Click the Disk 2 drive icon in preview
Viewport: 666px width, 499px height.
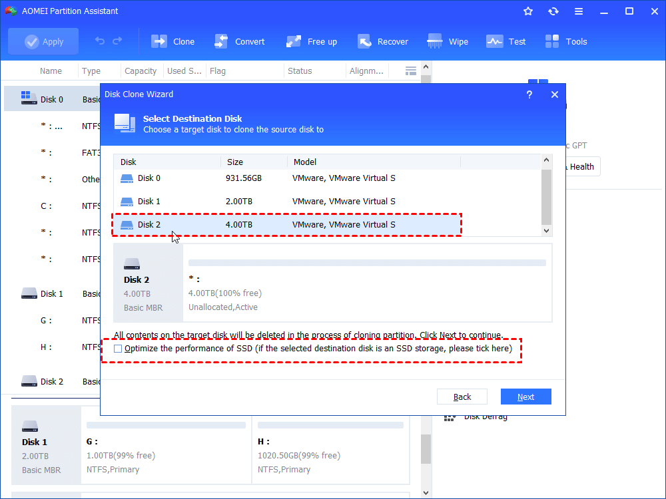tap(132, 264)
